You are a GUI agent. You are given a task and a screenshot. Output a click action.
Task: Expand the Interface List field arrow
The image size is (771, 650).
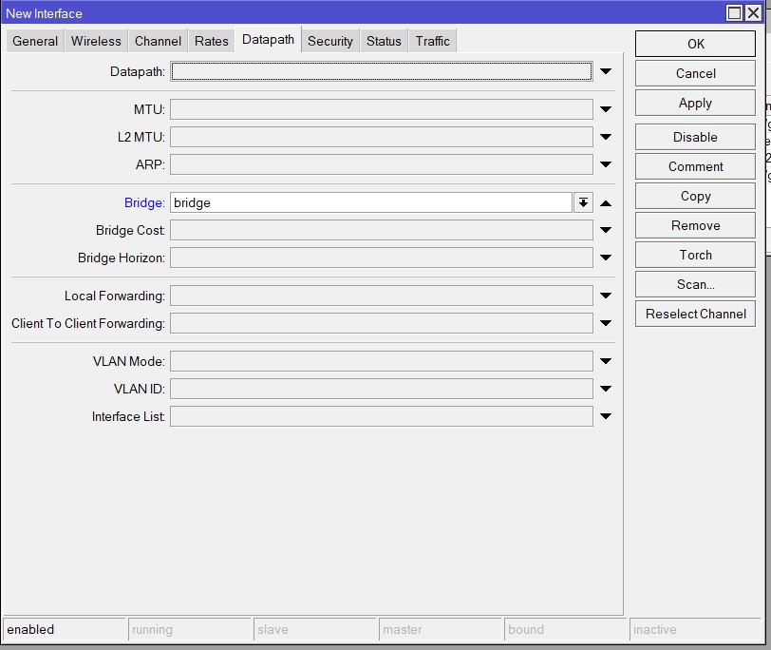(606, 416)
